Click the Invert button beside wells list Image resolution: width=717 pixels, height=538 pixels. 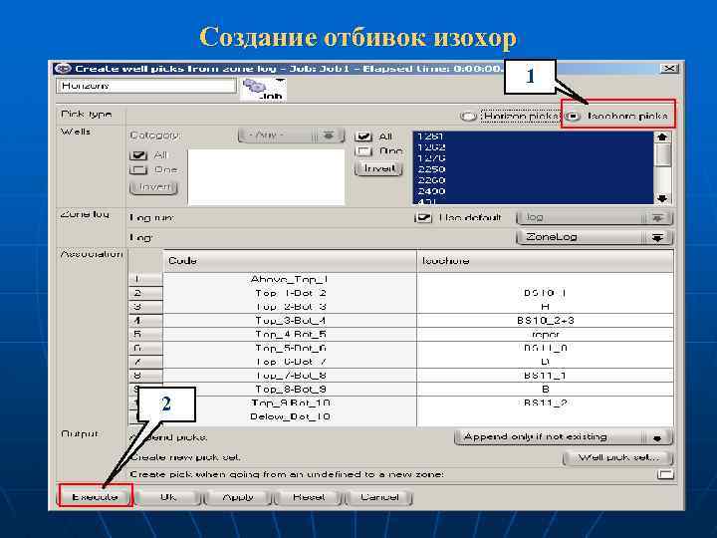378,168
